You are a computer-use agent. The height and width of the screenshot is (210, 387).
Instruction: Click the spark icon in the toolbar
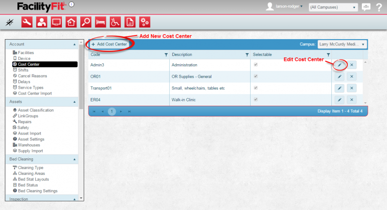tap(10, 22)
